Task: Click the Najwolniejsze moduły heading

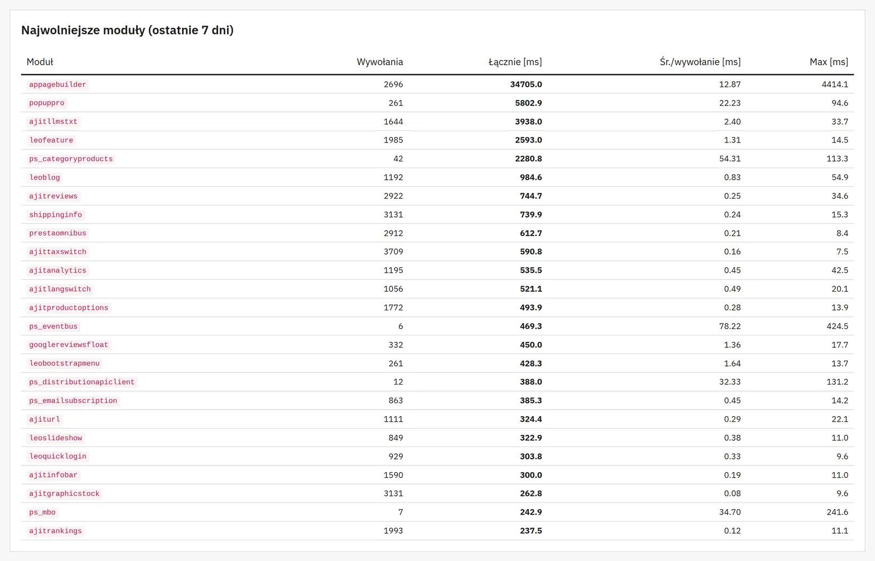Action: [x=127, y=30]
